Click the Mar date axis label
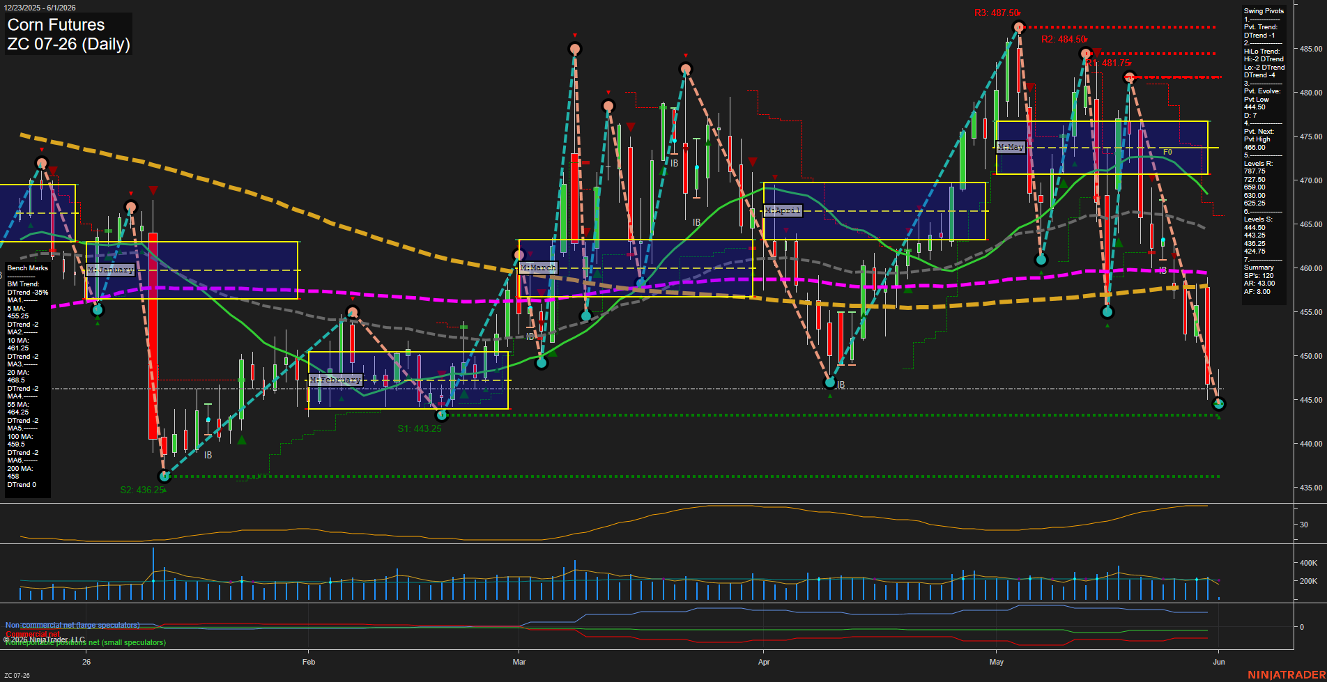Image resolution: width=1327 pixels, height=682 pixels. coord(519,662)
